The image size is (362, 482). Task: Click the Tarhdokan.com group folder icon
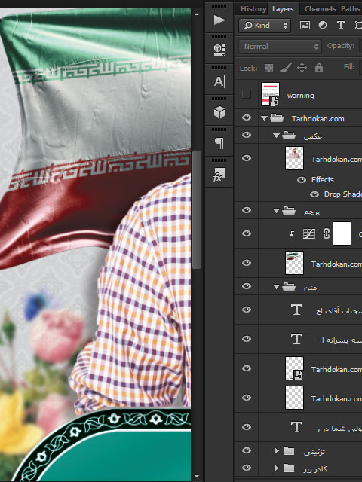point(277,118)
